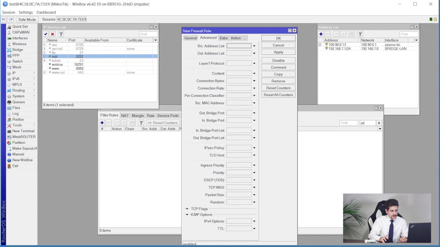The width and height of the screenshot is (440, 247).
Task: Expand the Dst. Address List dropdown arrow
Action: (x=254, y=54)
